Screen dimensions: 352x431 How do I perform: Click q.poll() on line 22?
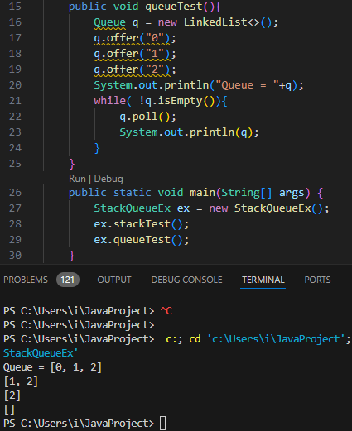145,117
